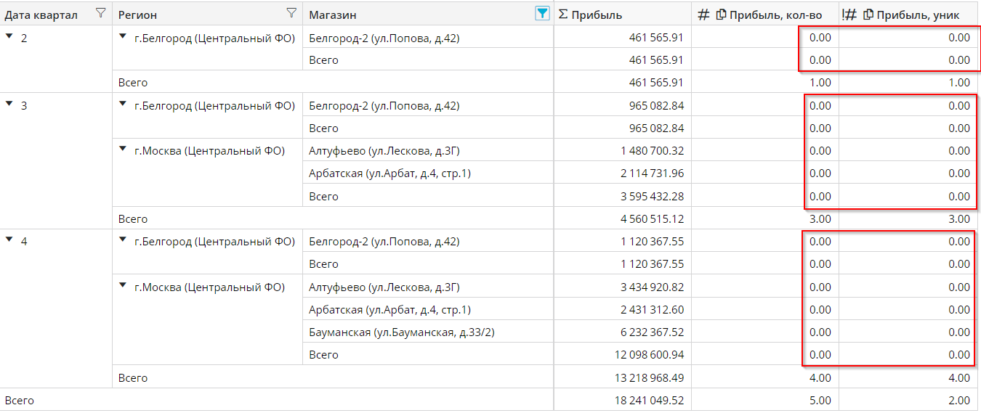Click the copy icon before Прибыль, кол-во label
This screenshot has height=413, width=981.
tap(721, 15)
